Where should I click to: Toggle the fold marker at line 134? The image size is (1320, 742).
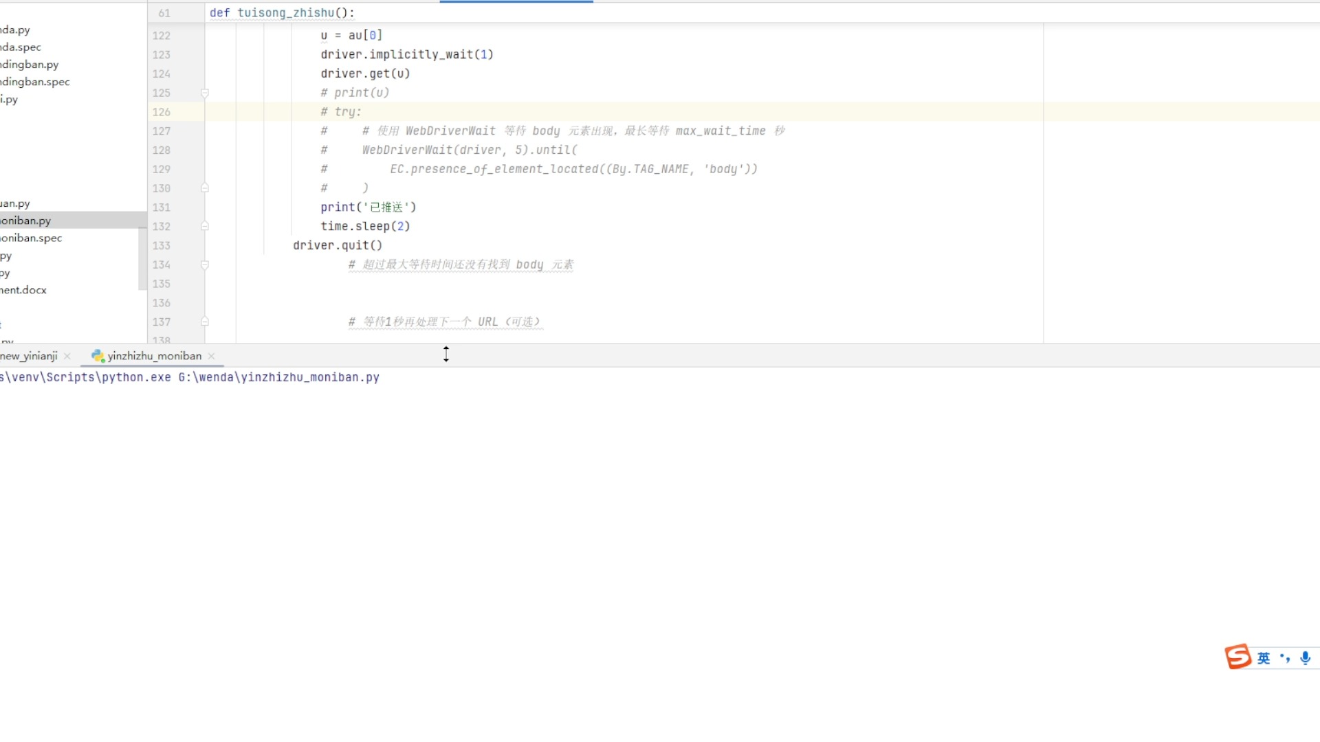point(204,265)
